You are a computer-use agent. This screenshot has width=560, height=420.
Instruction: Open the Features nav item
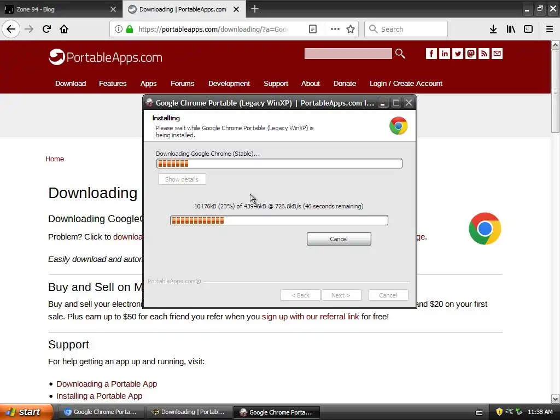point(113,83)
